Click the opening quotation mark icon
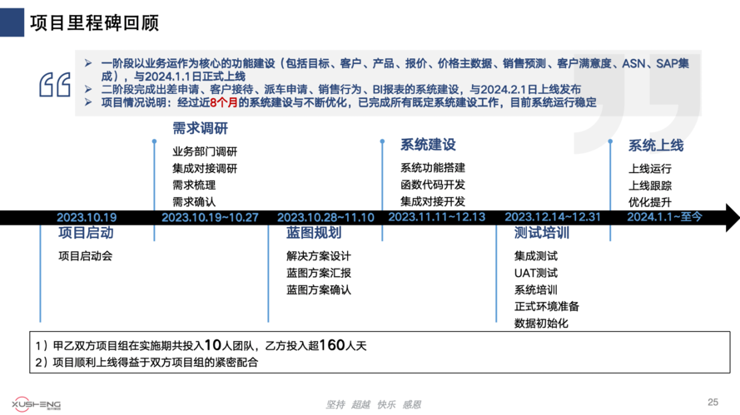The width and height of the screenshot is (740, 415). coord(55,85)
